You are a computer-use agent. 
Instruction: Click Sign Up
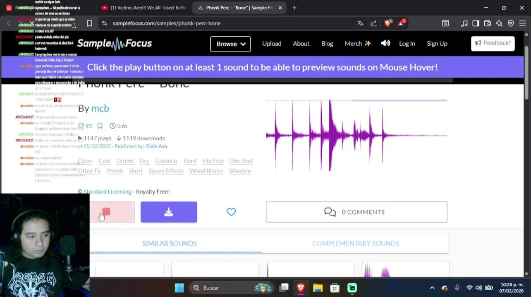pyautogui.click(x=437, y=43)
